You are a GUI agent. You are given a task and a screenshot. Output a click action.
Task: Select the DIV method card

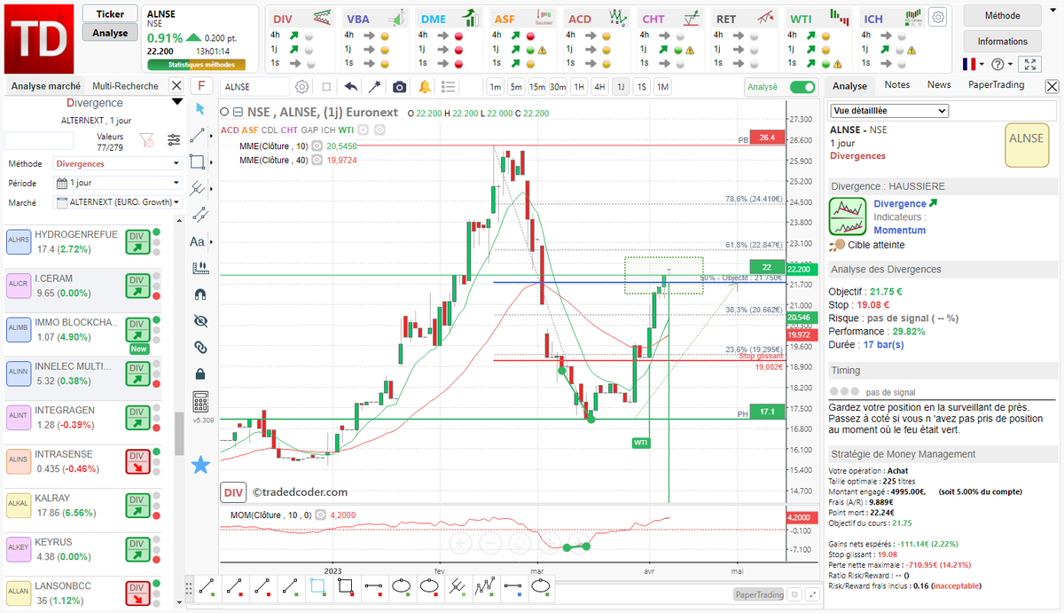tap(301, 39)
